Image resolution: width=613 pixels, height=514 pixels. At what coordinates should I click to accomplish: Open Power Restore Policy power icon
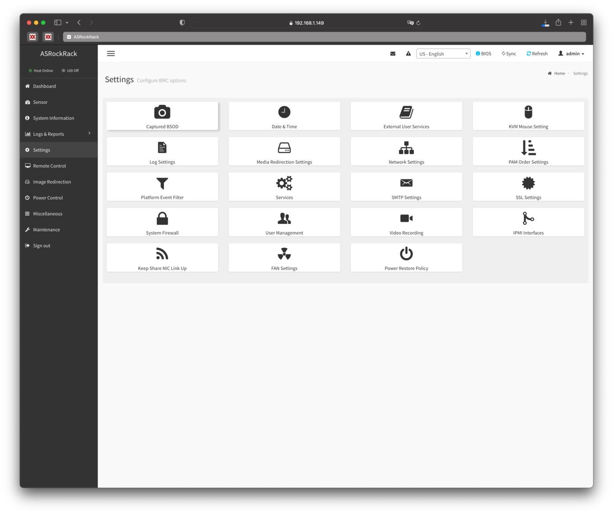point(407,253)
